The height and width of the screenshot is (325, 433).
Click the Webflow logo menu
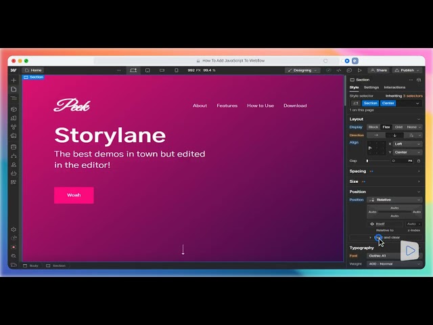[x=14, y=70]
